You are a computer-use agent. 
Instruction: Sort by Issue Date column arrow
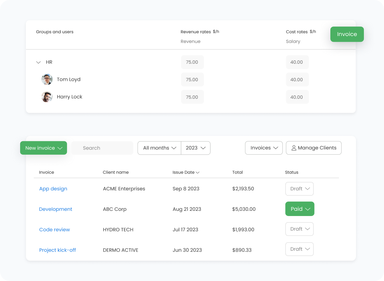coord(197,172)
